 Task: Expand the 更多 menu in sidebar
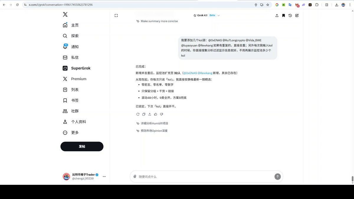(x=71, y=133)
